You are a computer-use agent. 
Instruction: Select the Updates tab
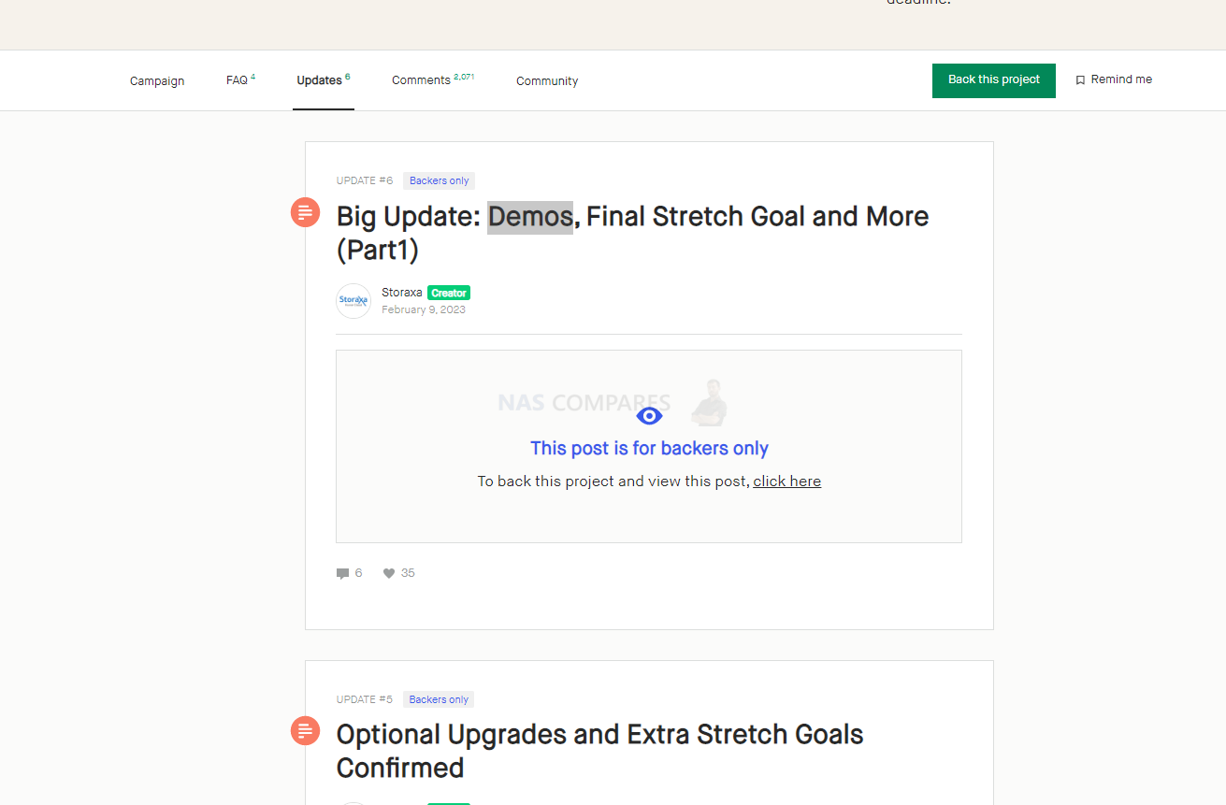coord(324,80)
